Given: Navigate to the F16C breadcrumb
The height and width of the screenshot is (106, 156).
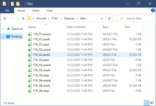Looking at the screenshot, I should pyautogui.click(x=55, y=18).
